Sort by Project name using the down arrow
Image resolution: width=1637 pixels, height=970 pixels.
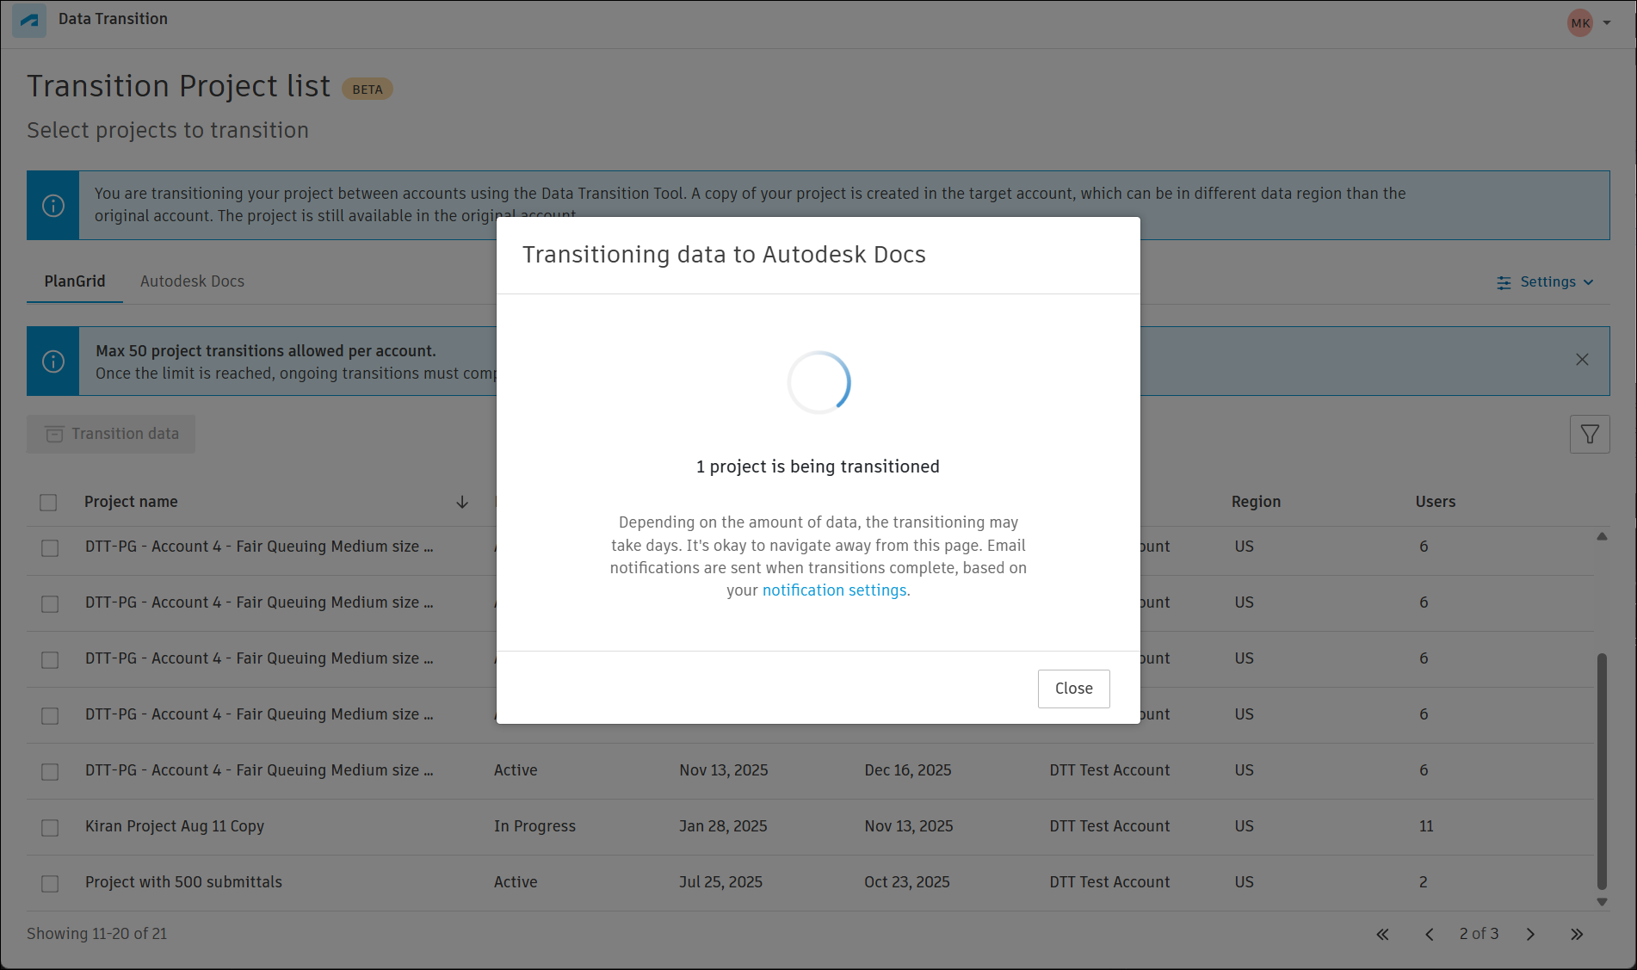462,502
